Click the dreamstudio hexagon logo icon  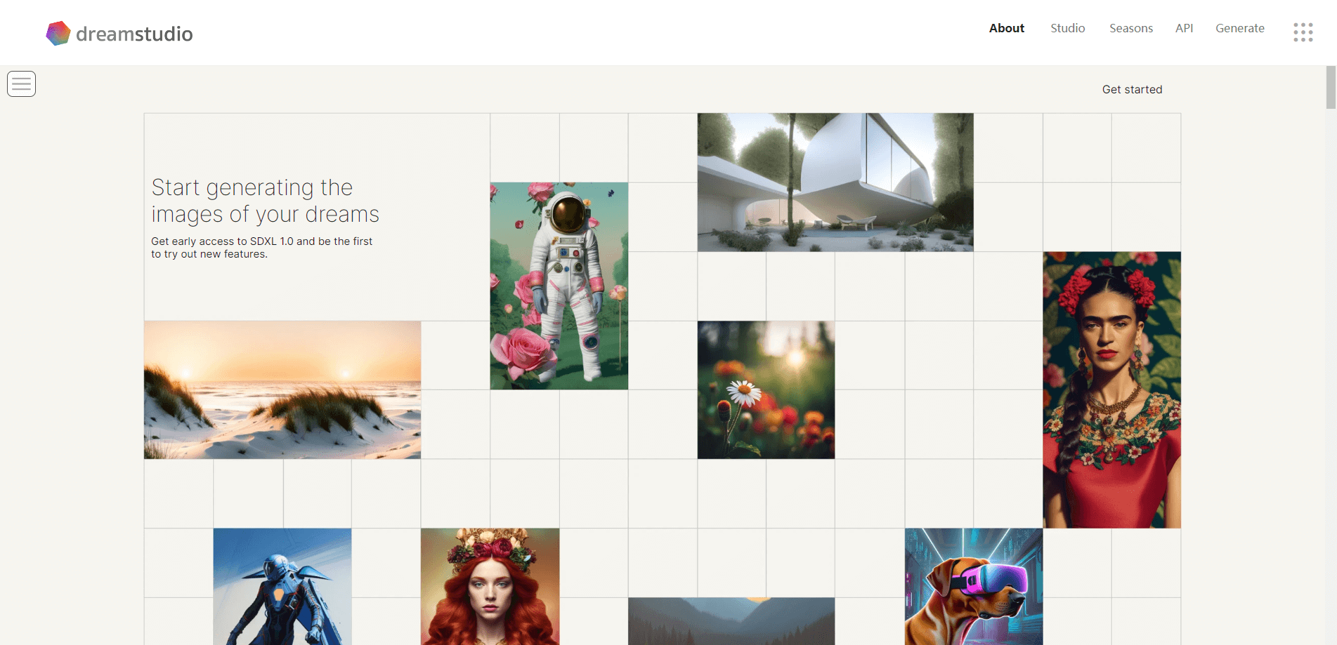pos(58,33)
